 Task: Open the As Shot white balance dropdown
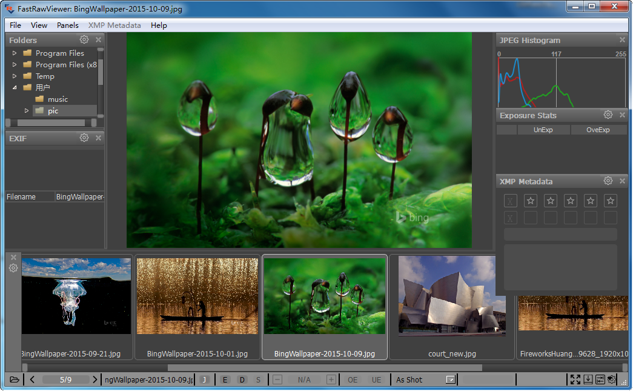point(450,379)
